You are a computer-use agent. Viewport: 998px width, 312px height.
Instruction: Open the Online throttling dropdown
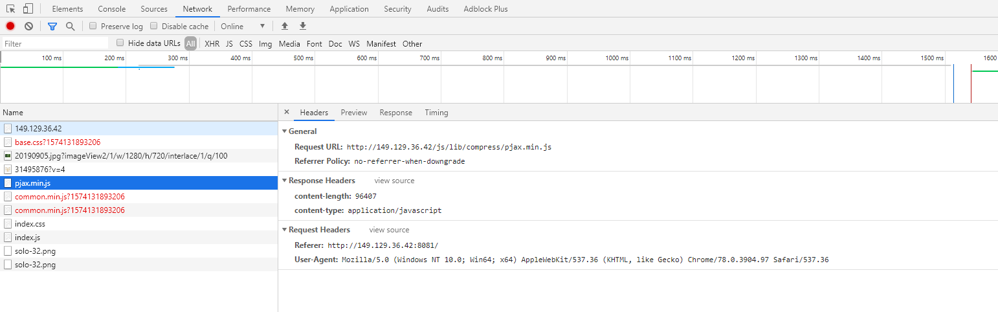pyautogui.click(x=243, y=27)
